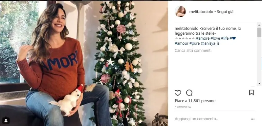Screen dimensions: 262x126
Task: Open the #amour hashtag
Action: coord(181,43)
